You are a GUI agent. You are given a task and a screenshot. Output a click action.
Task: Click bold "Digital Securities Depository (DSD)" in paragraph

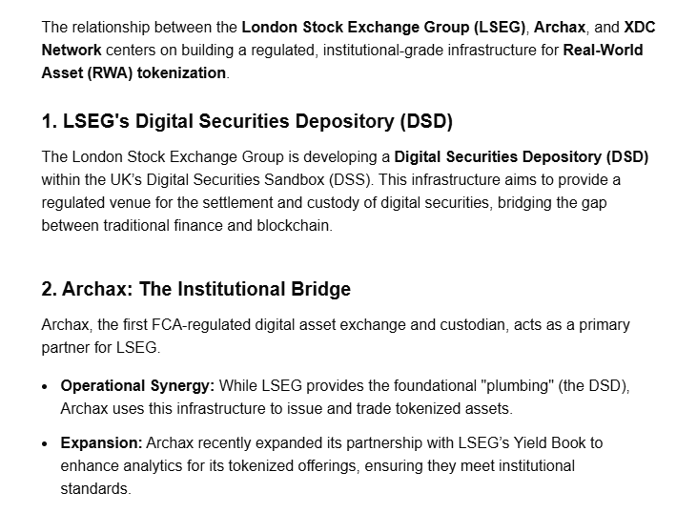pyautogui.click(x=522, y=157)
